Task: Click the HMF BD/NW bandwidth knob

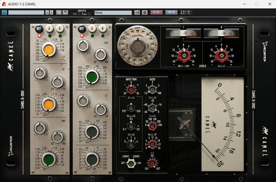Action: 58,137
